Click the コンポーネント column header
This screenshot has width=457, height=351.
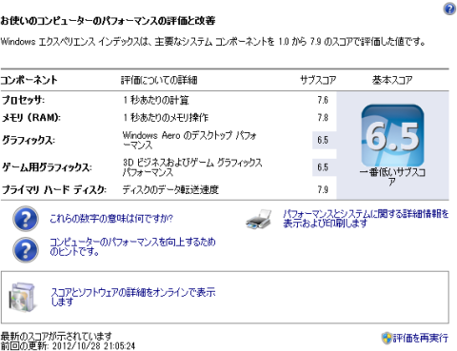click(29, 80)
